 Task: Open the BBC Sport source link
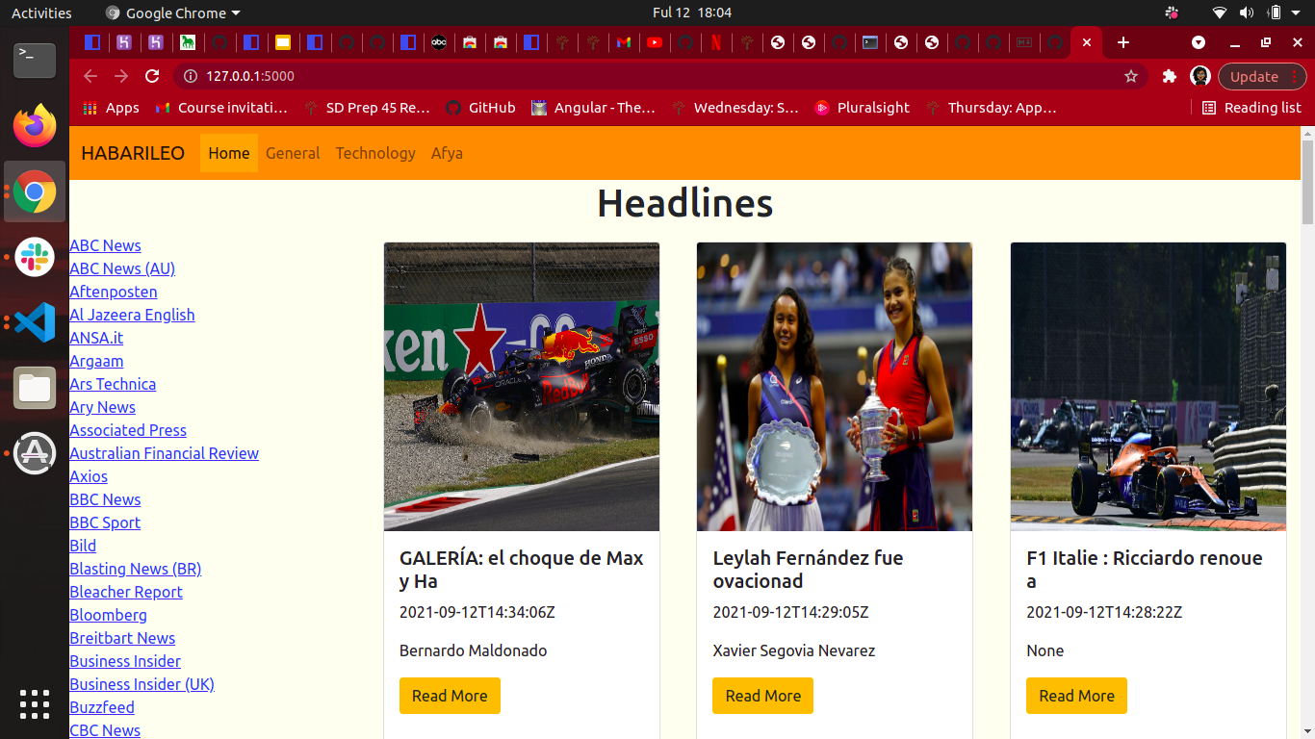pos(105,522)
